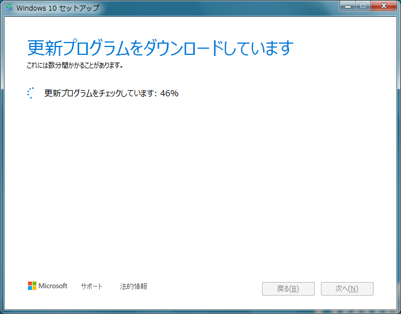
Task: Click the Windows 10 setup title bar icon
Action: (x=9, y=7)
